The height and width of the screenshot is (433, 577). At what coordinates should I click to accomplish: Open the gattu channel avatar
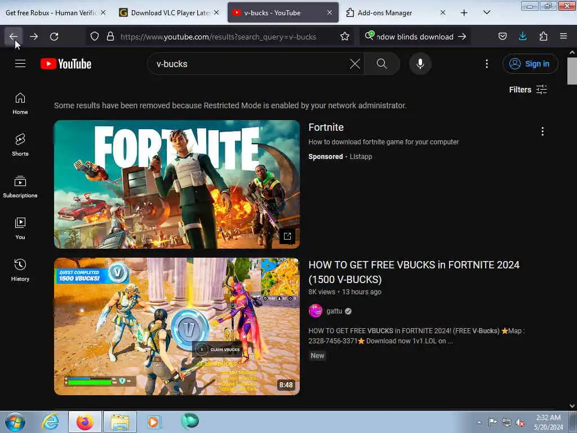[316, 311]
